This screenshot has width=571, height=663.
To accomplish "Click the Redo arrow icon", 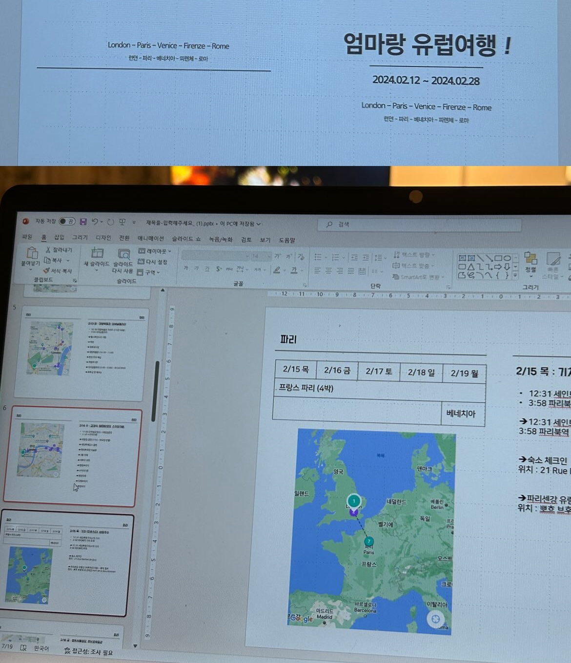I will click(x=110, y=222).
